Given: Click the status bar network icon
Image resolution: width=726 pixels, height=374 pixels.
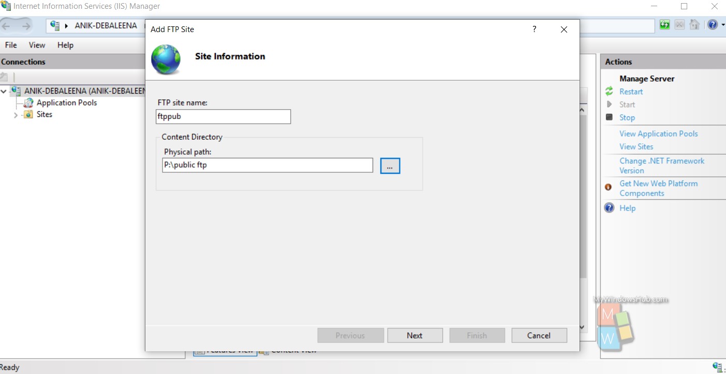Looking at the screenshot, I should (x=718, y=367).
